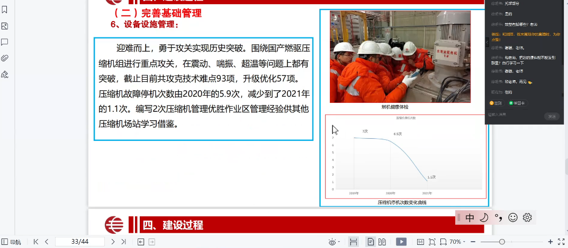Switch to single page view mode
568x248 pixels.
(371, 242)
